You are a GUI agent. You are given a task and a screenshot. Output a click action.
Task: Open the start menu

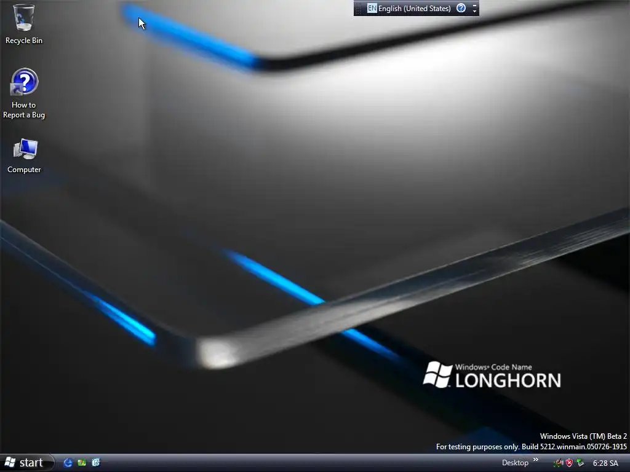pos(26,463)
